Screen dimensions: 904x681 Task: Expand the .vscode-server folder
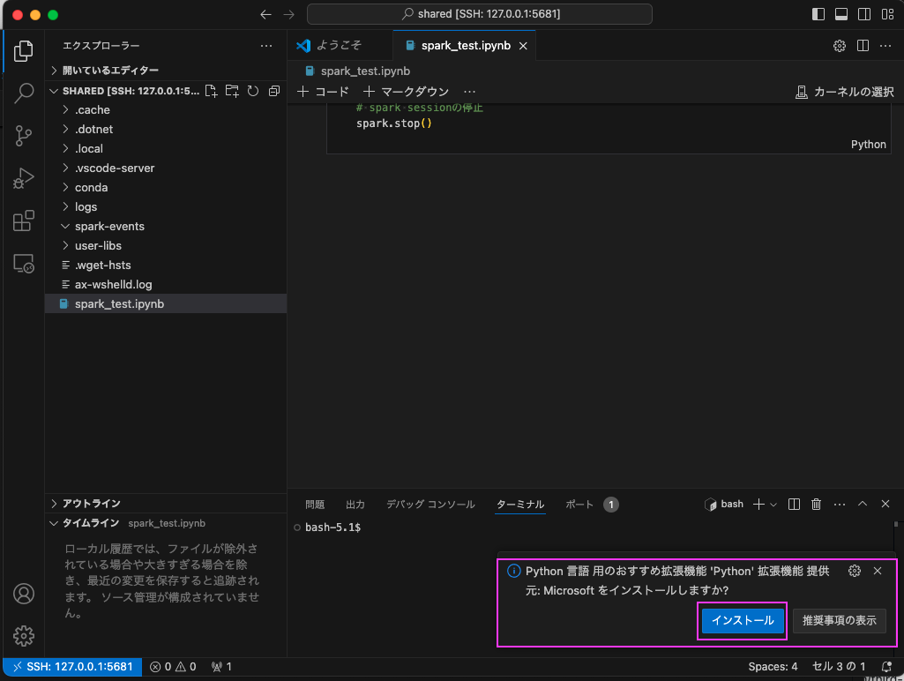click(x=166, y=168)
